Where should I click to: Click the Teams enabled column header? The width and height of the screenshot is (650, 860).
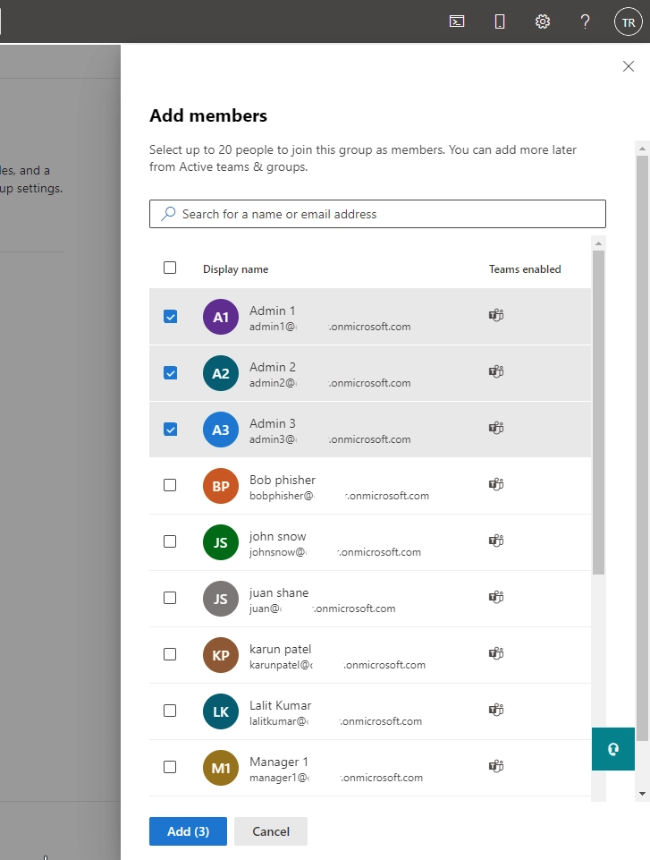coord(525,269)
